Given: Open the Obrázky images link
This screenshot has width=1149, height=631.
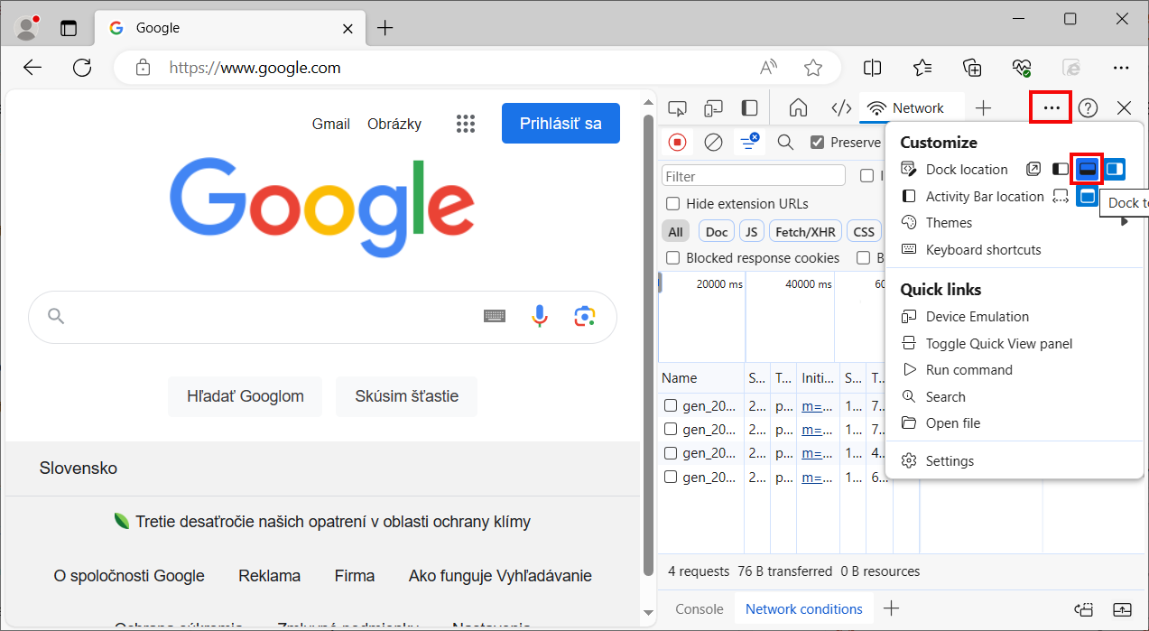Looking at the screenshot, I should point(394,124).
